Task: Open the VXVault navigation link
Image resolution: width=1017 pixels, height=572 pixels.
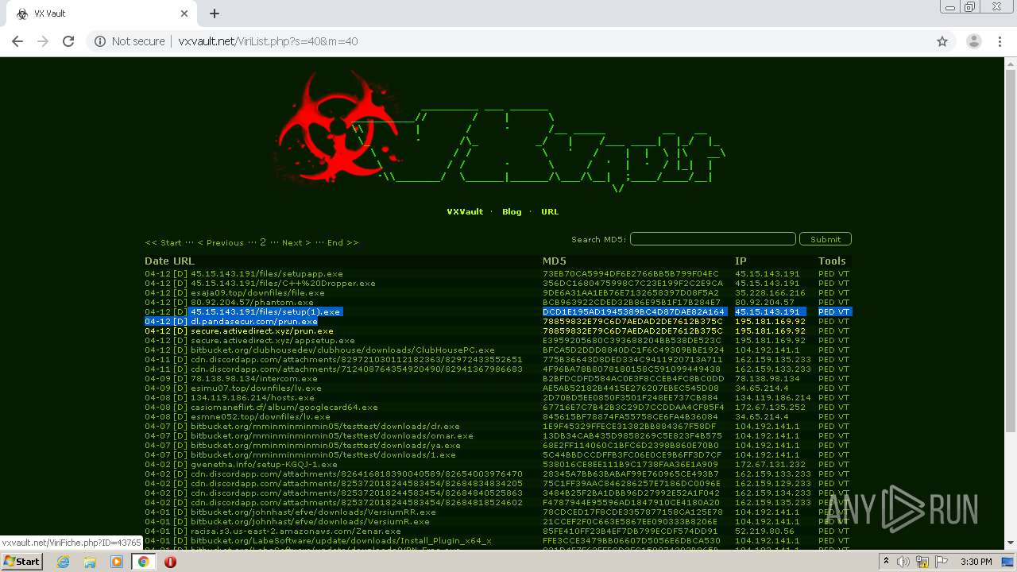Action: click(x=465, y=212)
